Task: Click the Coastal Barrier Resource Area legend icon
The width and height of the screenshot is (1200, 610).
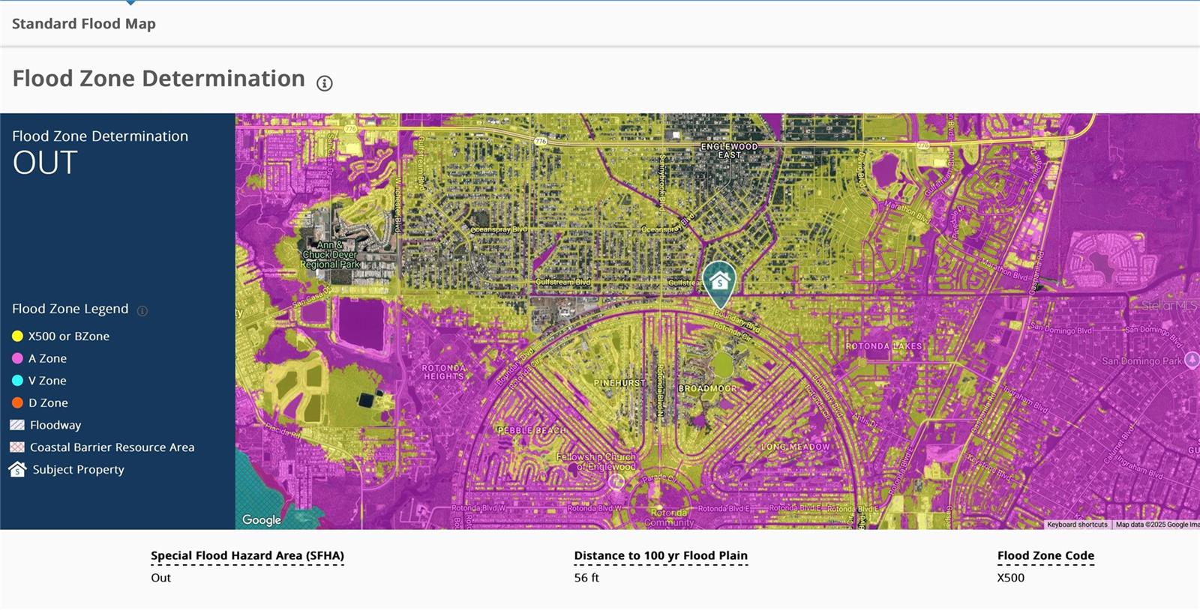Action: (17, 447)
